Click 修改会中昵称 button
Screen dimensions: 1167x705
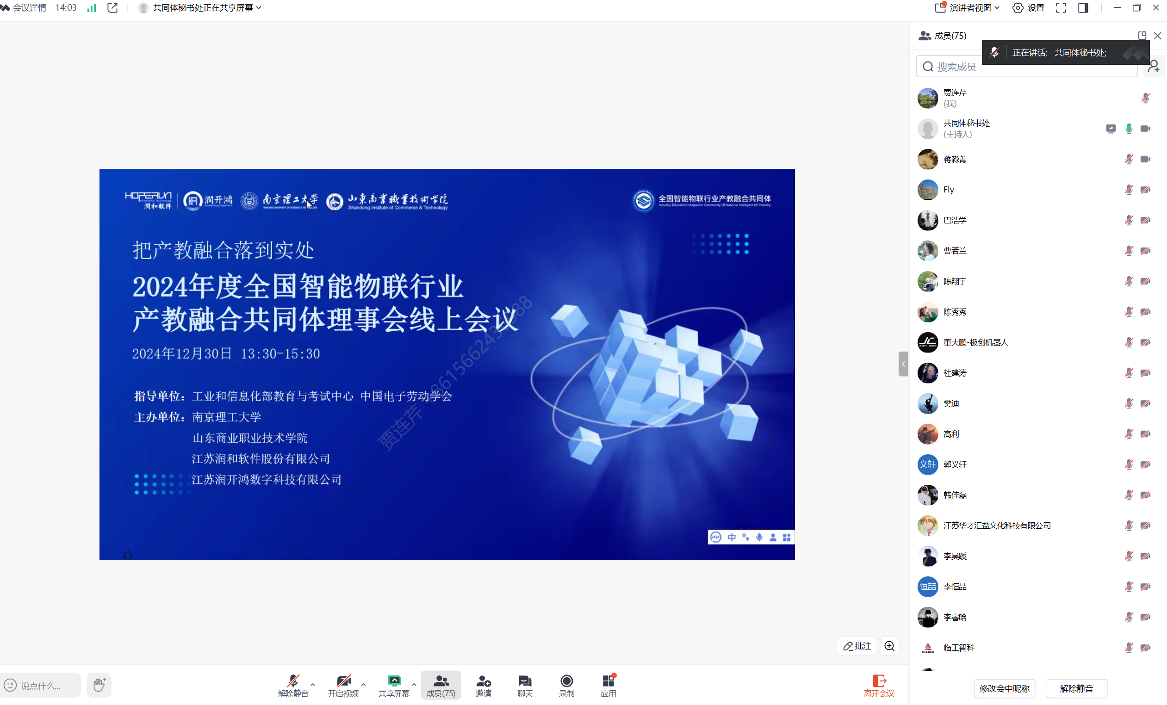[x=1005, y=688]
